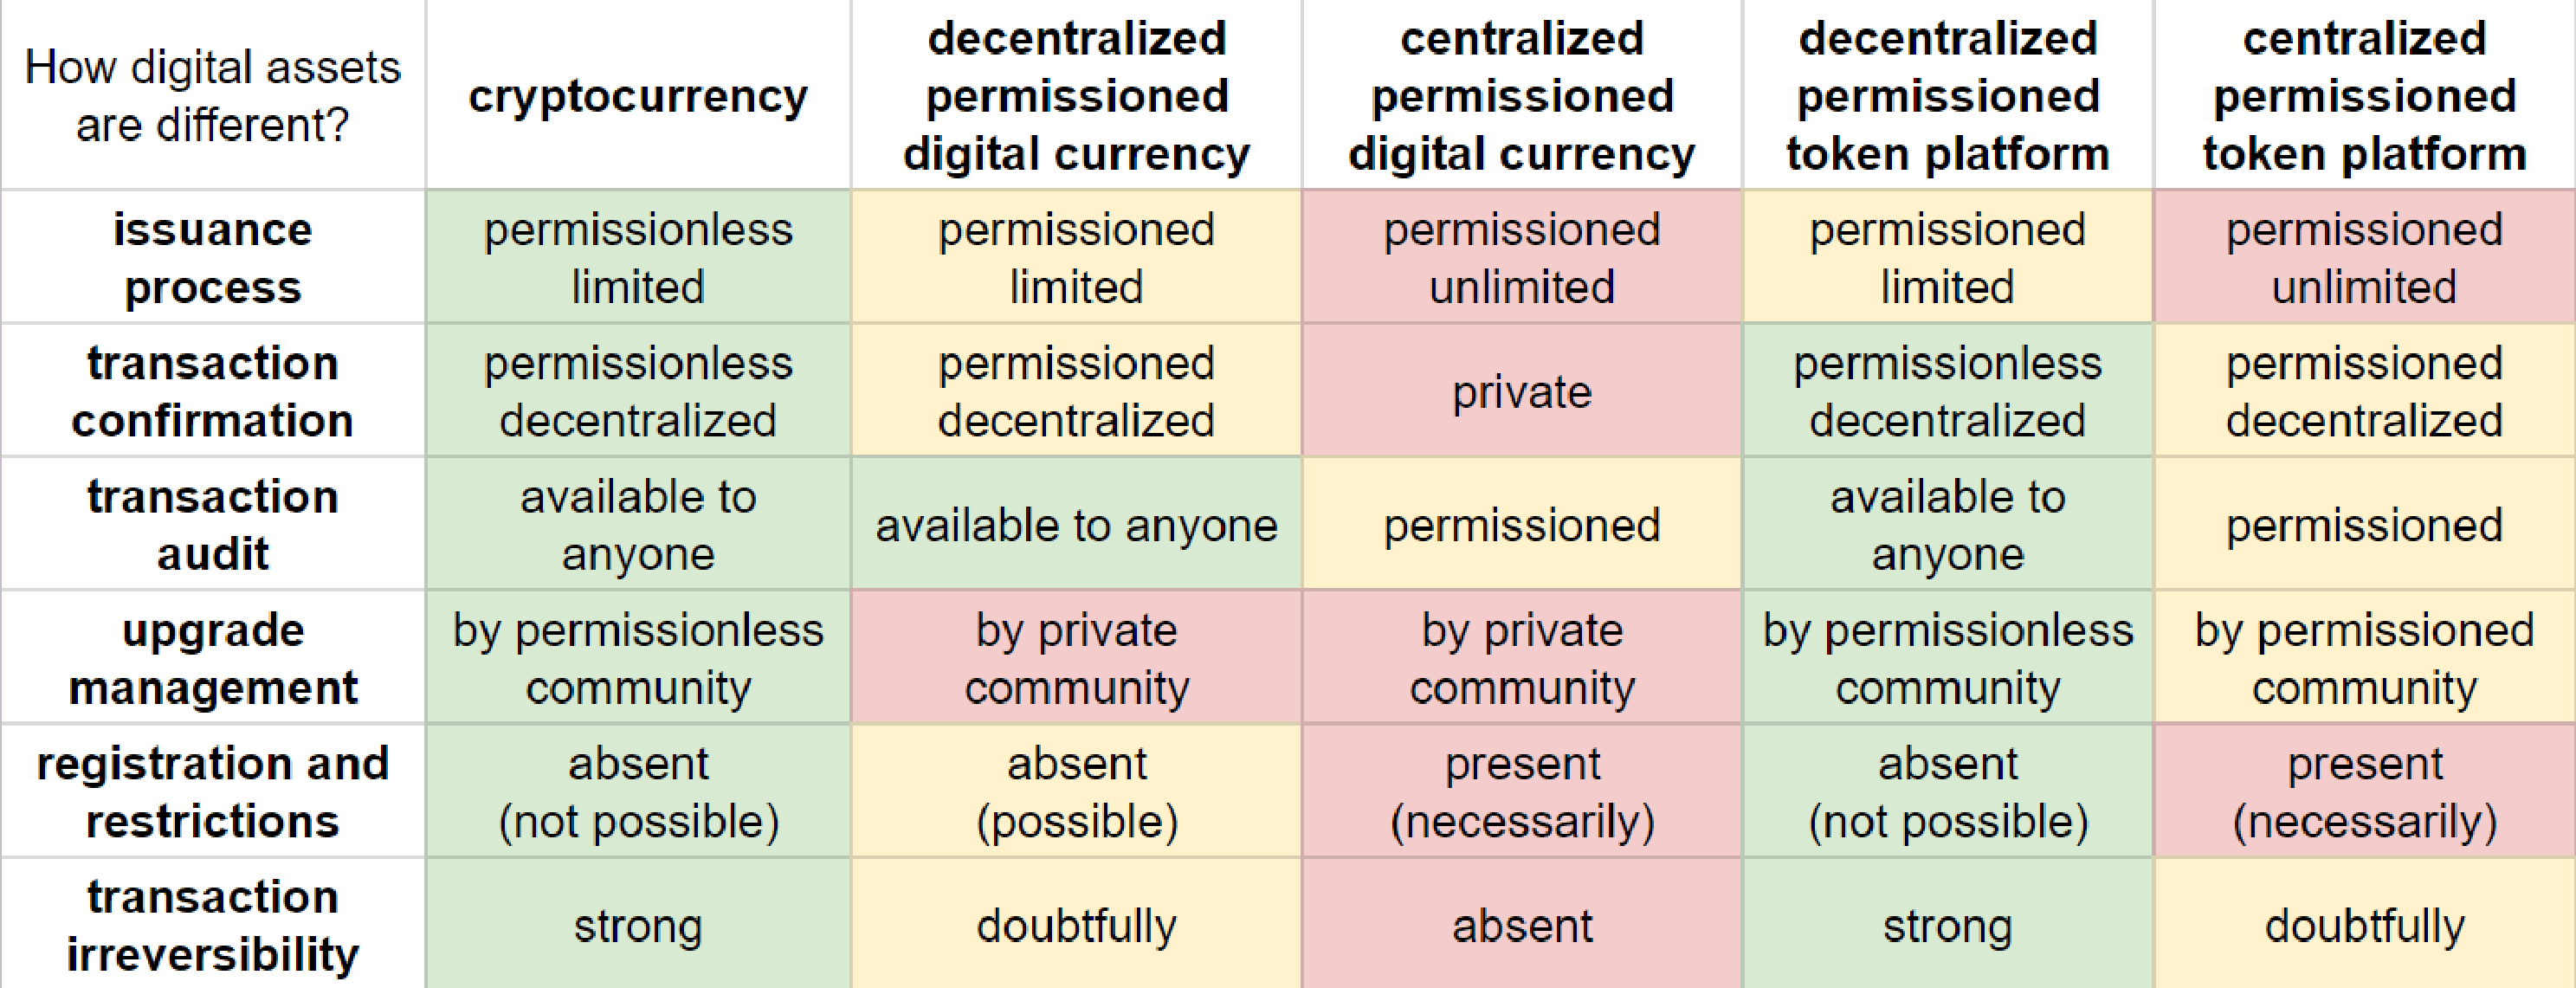Click the transaction confirmation row label
The height and width of the screenshot is (988, 2576).
coord(213,391)
